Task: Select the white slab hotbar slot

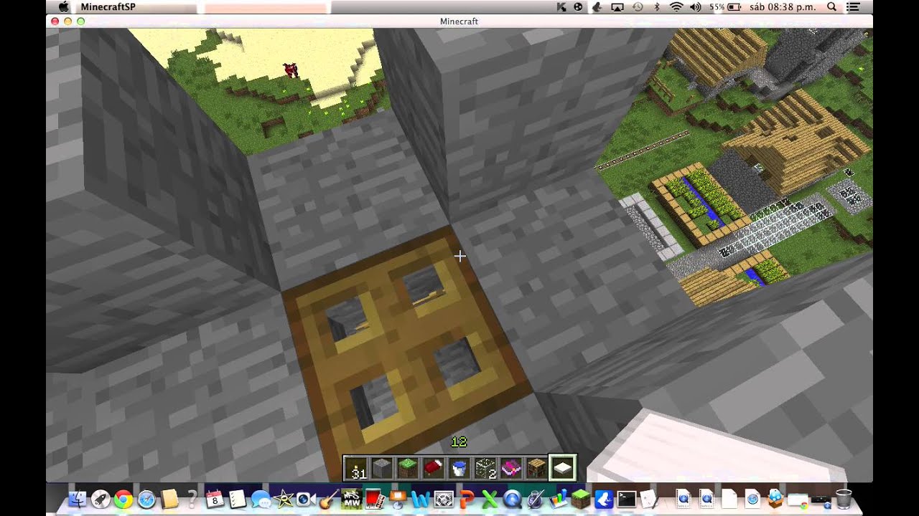Action: [563, 468]
